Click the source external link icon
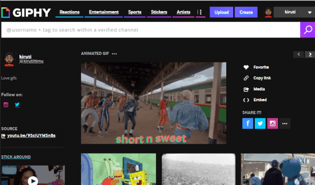Viewport: 315px width, 185px height. coord(3,136)
